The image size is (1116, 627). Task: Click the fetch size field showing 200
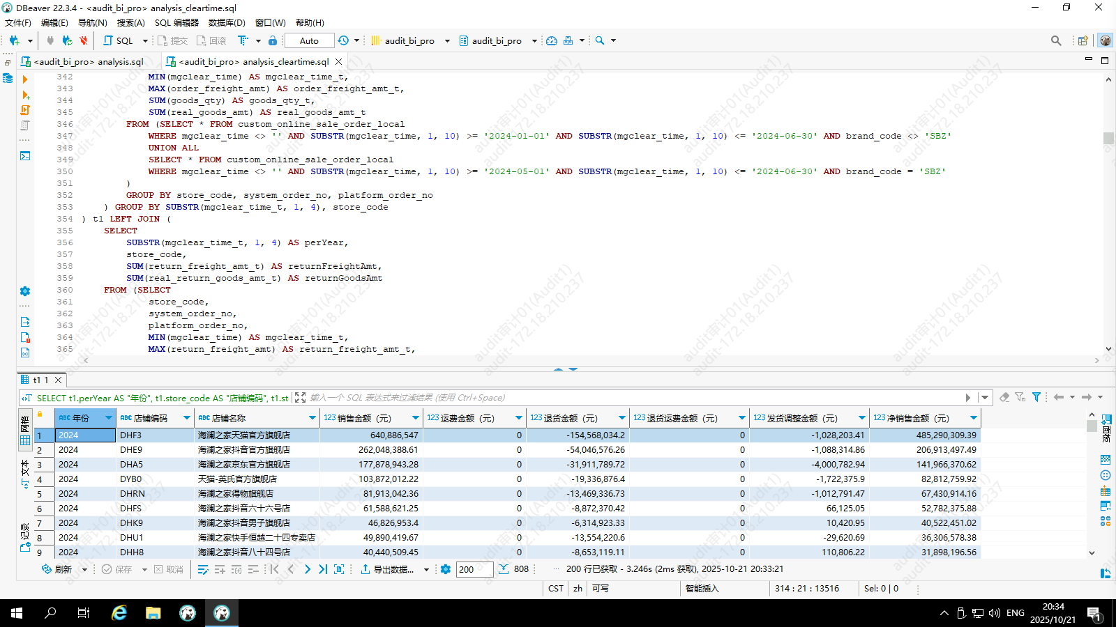(x=474, y=569)
